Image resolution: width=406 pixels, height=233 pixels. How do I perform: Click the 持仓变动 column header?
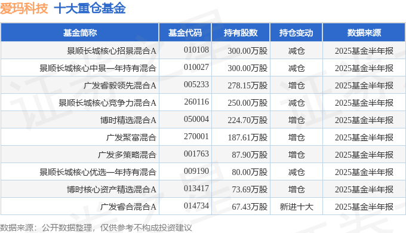pyautogui.click(x=296, y=33)
